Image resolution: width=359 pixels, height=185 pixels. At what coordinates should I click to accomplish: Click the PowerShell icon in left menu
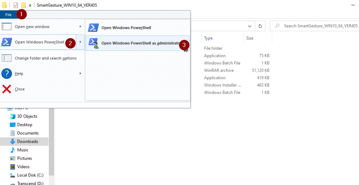coord(6,42)
